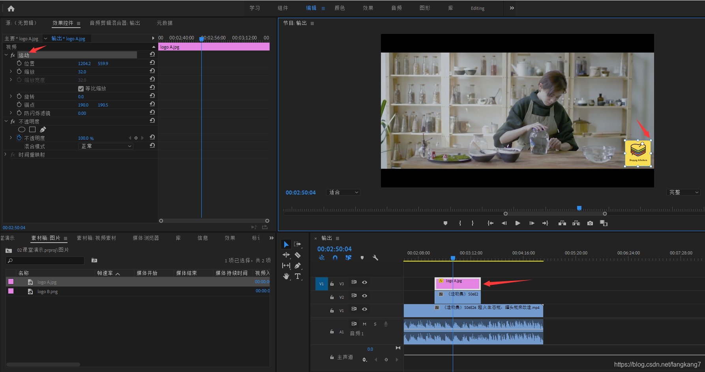
Task: Open the Media Browser panel tab
Action: tap(146, 238)
